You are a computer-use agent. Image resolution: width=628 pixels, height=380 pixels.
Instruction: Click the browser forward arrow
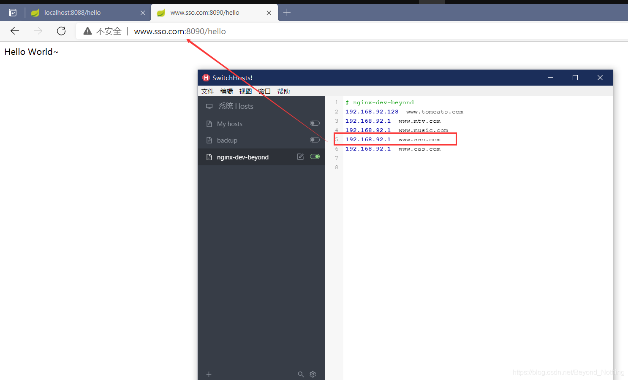[x=38, y=31]
